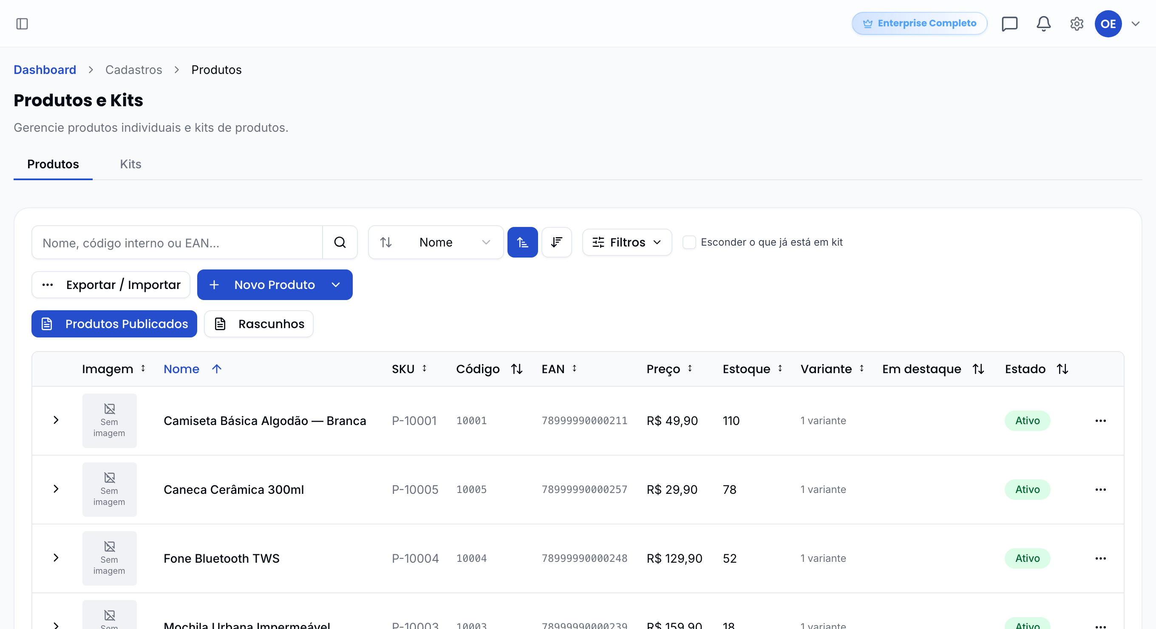Toggle Esconder o que já está em kit
The image size is (1156, 629).
coord(689,242)
